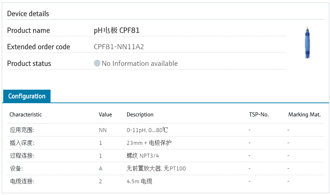Click the Characteristic column header
This screenshot has height=195, width=330.
coord(26,115)
